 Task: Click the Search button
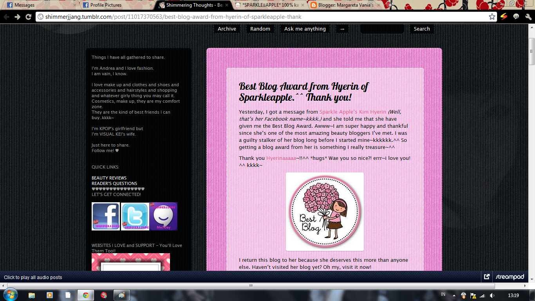pyautogui.click(x=422, y=29)
